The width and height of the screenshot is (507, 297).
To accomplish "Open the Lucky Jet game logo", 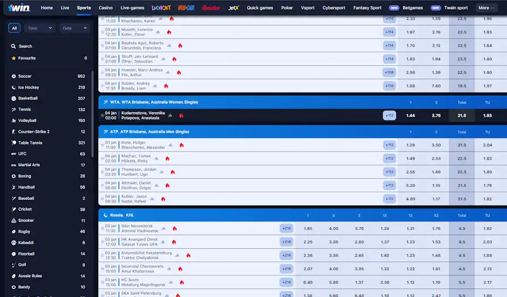I will (x=161, y=8).
